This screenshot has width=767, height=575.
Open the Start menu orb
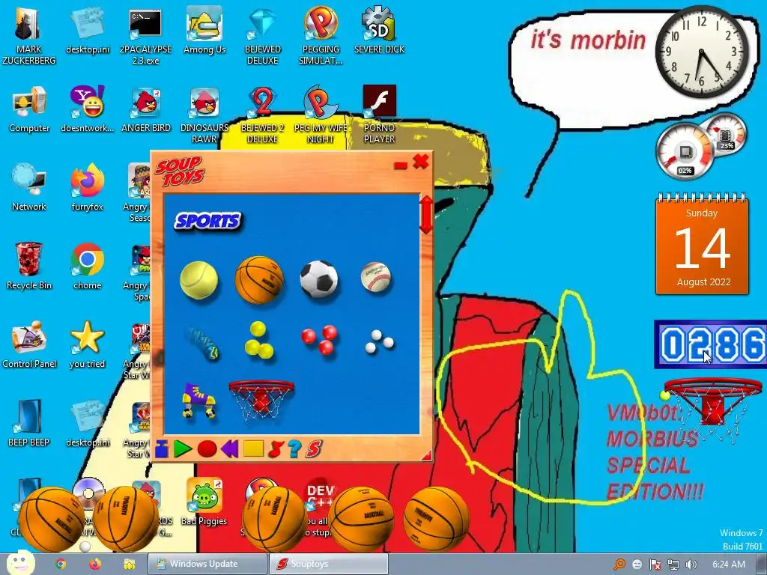[19, 563]
